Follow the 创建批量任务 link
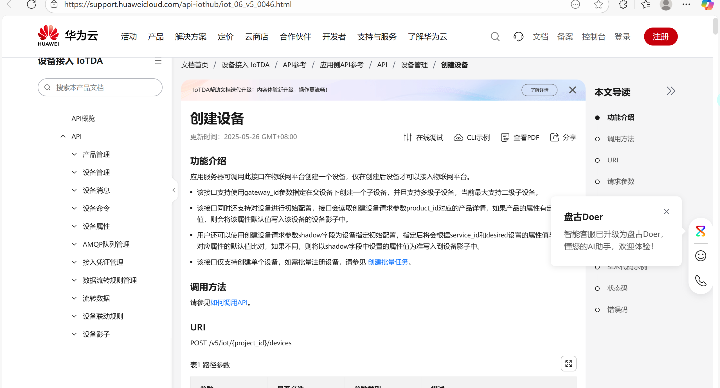The image size is (720, 388). 388,262
